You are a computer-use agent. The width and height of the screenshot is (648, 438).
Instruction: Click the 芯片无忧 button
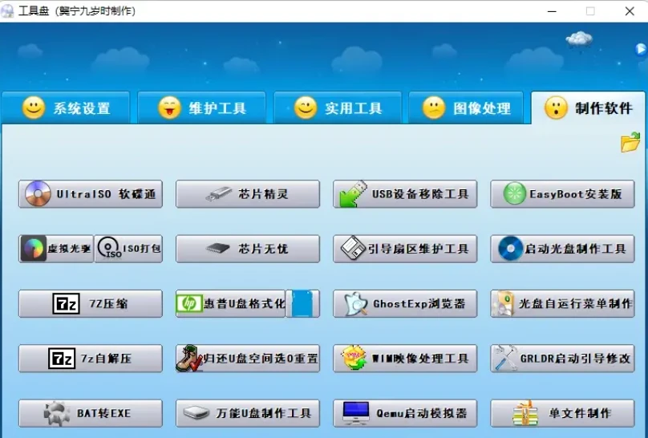[248, 249]
